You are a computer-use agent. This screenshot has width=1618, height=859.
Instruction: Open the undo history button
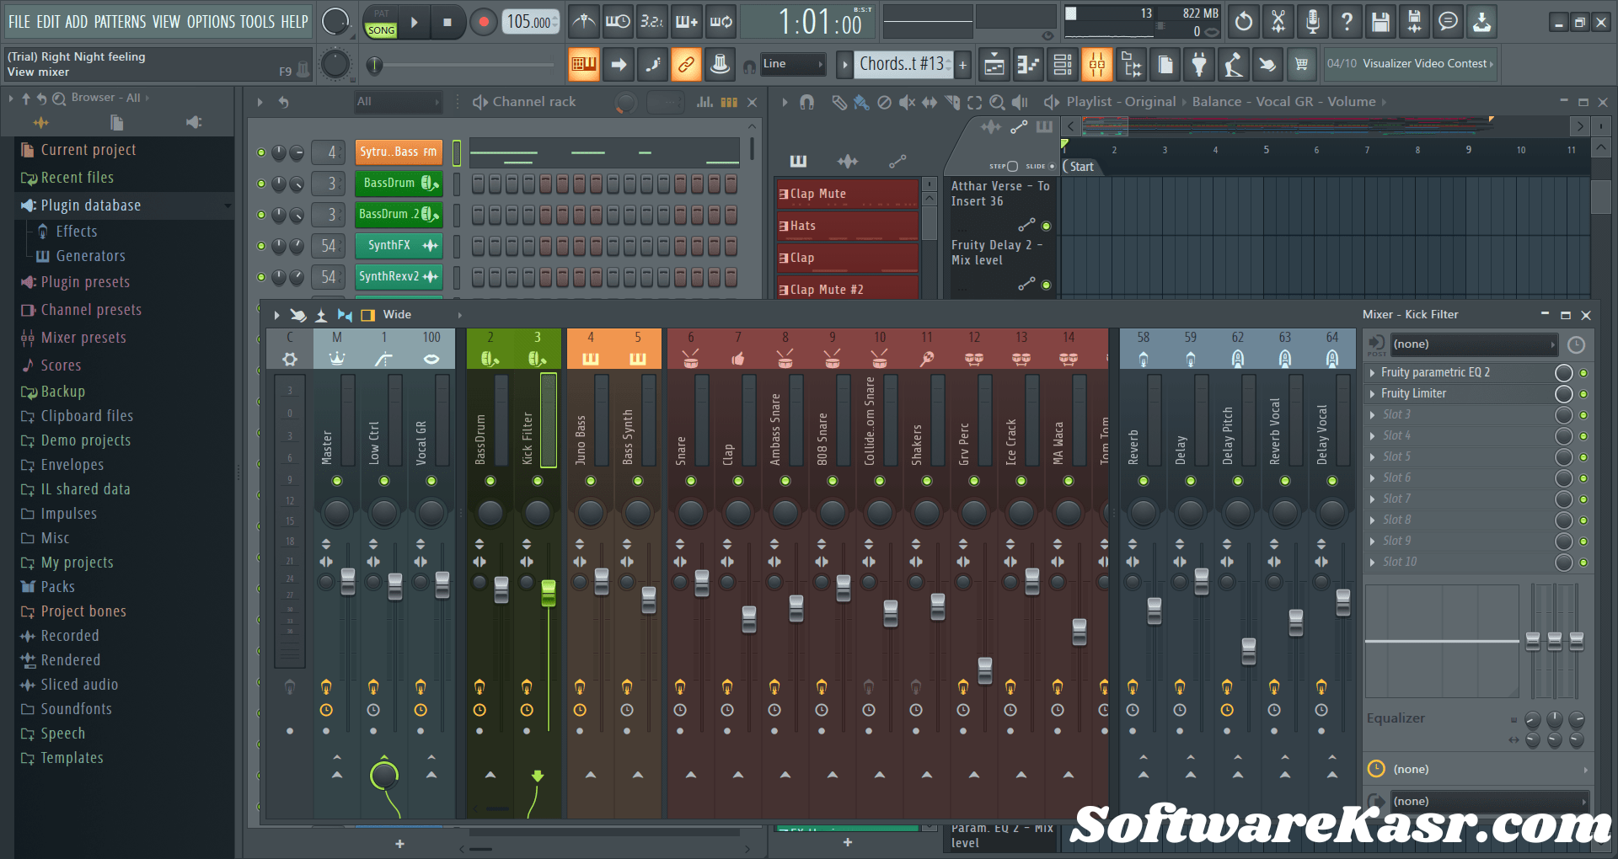pos(1244,22)
